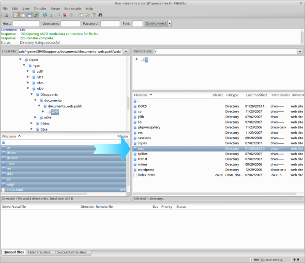Open the Transfer menu
305x263 pixels.
pyautogui.click(x=40, y=9)
